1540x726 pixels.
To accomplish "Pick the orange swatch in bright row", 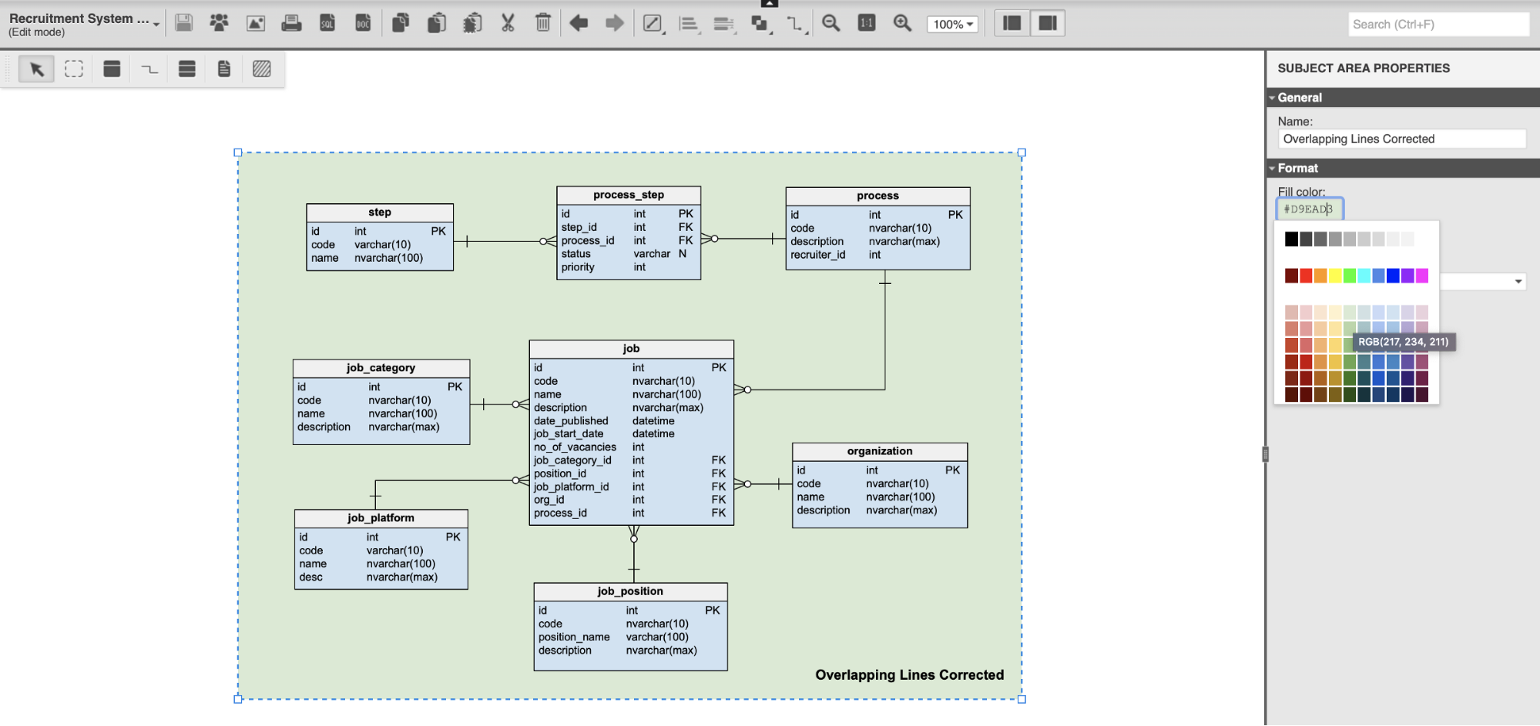I will click(1320, 276).
